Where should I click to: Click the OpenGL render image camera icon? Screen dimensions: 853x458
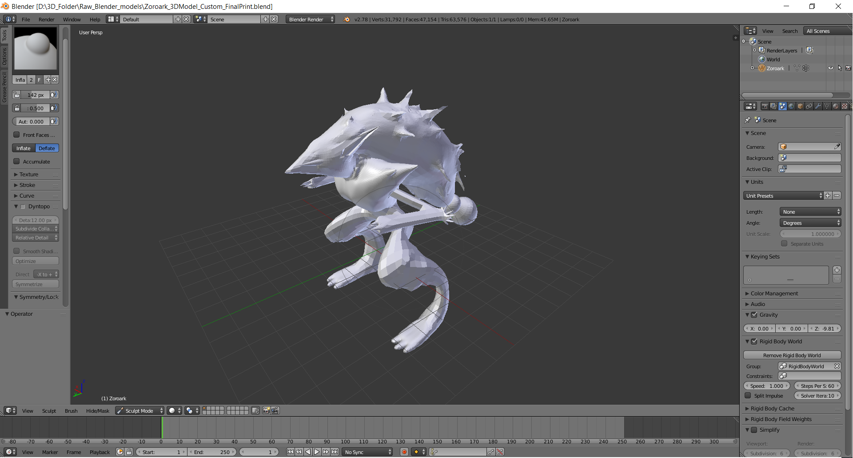[266, 410]
